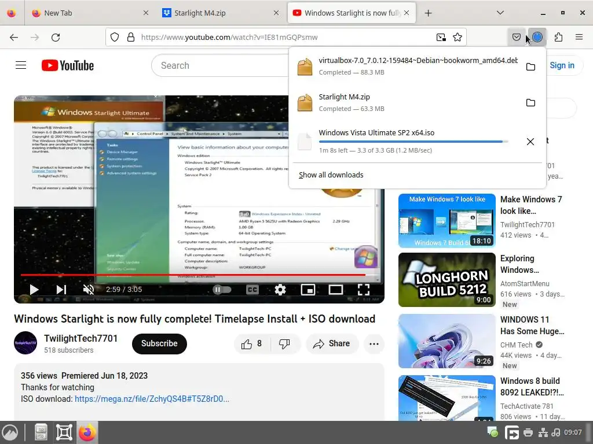Image resolution: width=593 pixels, height=444 pixels.
Task: Open tracking protection shield icon
Action: [115, 37]
